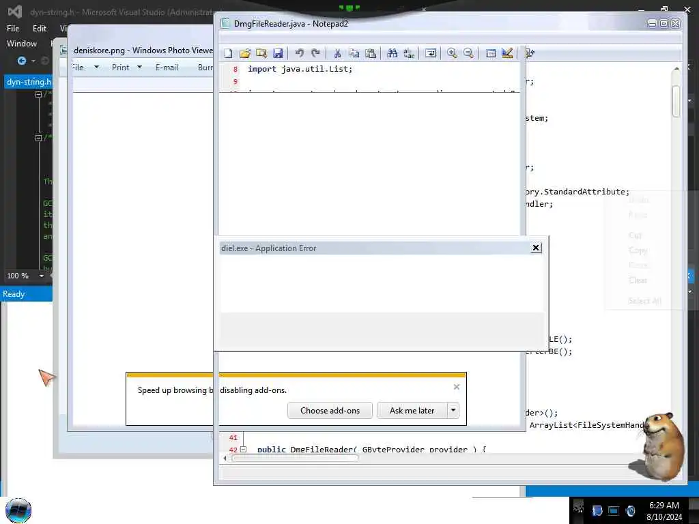Click the Visual Studio back navigation arrow
The image size is (699, 524).
21,61
